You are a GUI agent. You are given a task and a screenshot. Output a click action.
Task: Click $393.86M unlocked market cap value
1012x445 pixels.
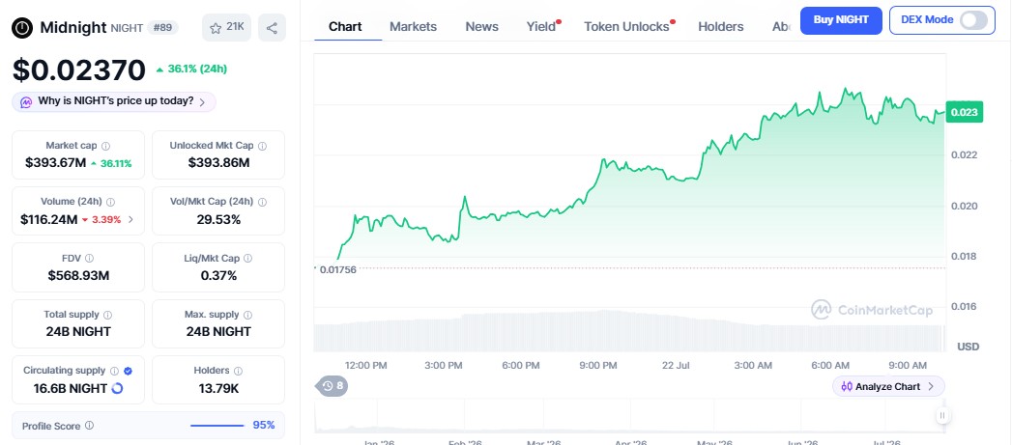pyautogui.click(x=218, y=163)
